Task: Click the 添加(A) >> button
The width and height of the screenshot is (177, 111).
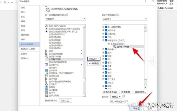Action: [x=94, y=59]
